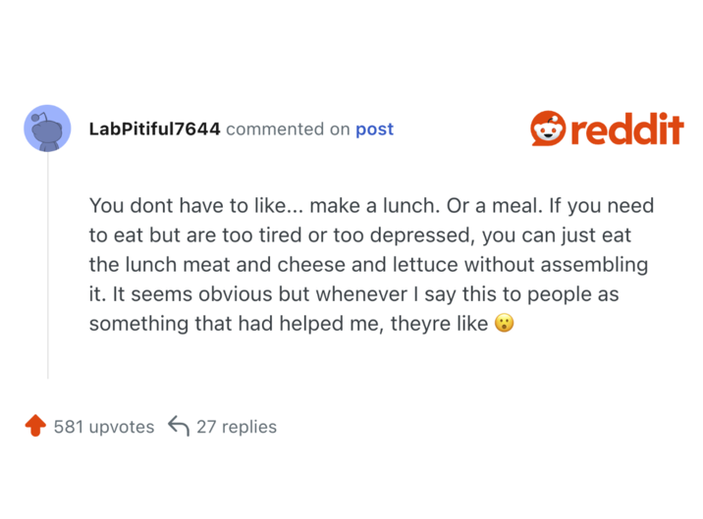This screenshot has height=519, width=703.
Task: Open the blue "post" link
Action: pyautogui.click(x=374, y=130)
